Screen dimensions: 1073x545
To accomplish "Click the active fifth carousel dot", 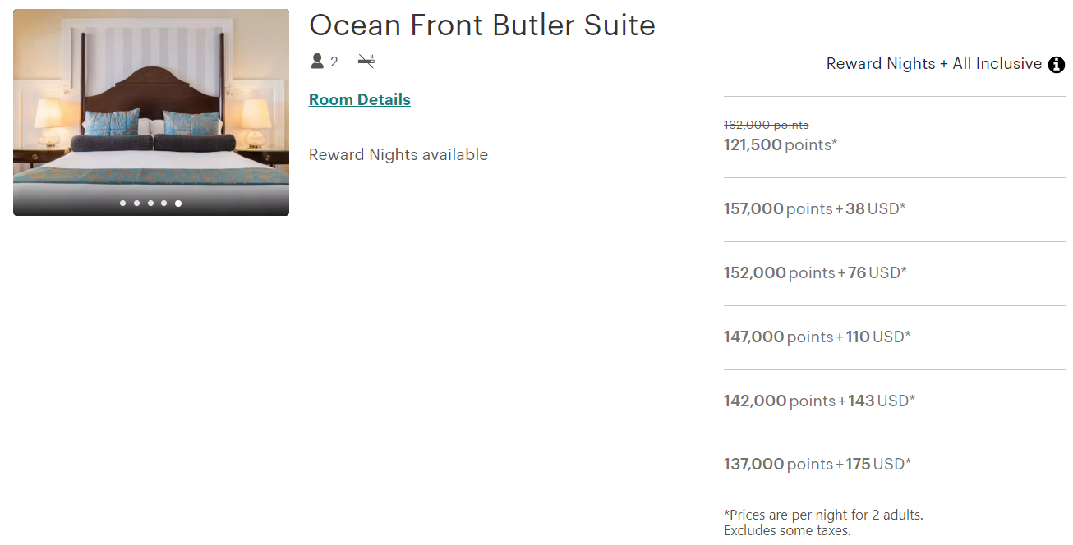I will coord(178,203).
